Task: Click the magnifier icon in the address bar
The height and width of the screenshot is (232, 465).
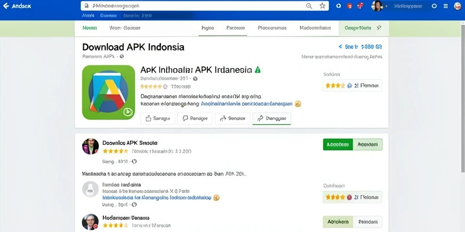Action: [x=309, y=6]
